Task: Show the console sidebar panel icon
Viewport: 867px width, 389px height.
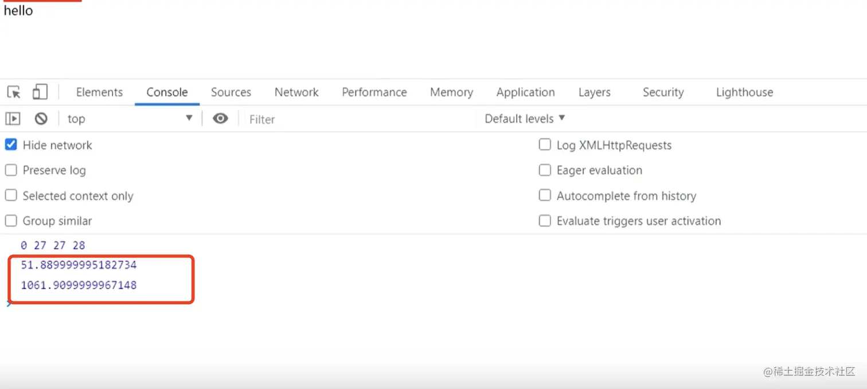Action: [13, 119]
